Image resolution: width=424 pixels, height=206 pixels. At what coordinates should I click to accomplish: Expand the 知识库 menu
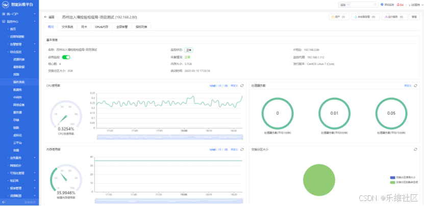[35, 181]
